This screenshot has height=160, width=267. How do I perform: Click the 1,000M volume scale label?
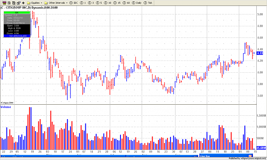click(261, 127)
